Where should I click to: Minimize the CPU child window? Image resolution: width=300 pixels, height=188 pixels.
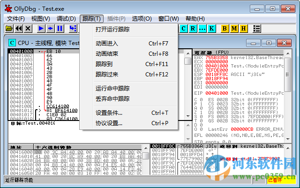point(253,43)
